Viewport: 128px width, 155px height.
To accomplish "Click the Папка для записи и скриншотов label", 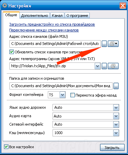I will (37, 78).
